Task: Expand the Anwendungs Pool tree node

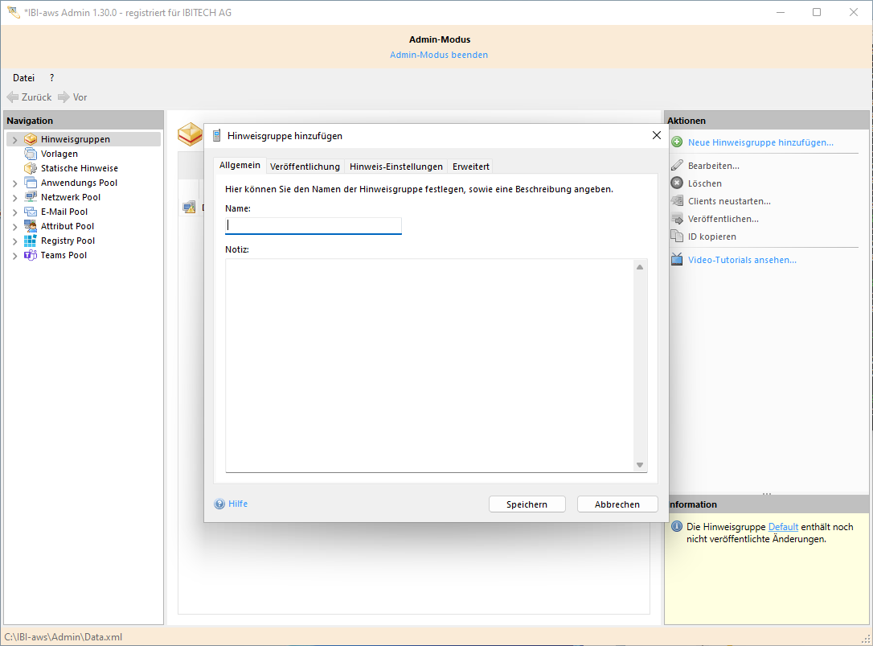Action: coord(14,183)
